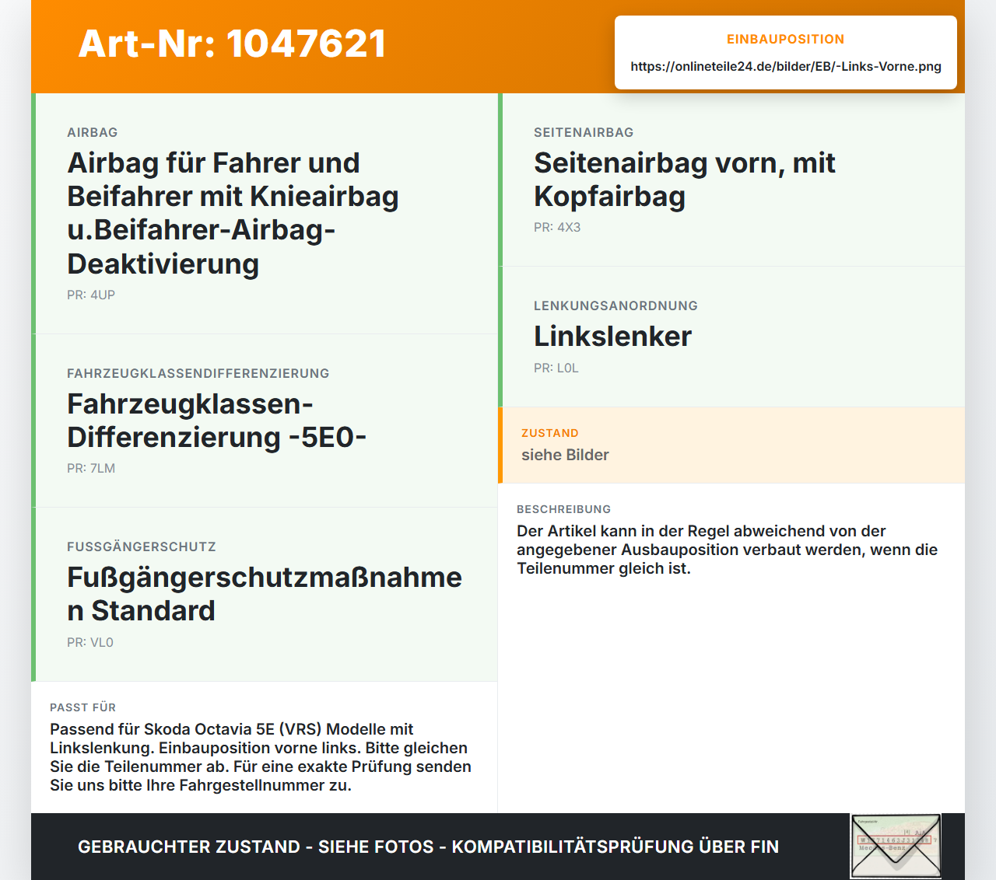
Task: Select the PR: VL0 code
Action: tap(90, 642)
